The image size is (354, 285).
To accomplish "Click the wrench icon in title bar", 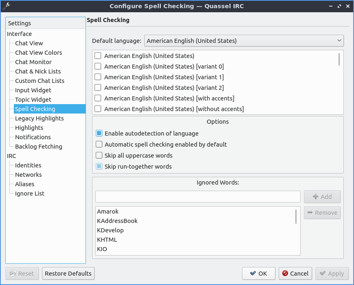I will coord(6,6).
